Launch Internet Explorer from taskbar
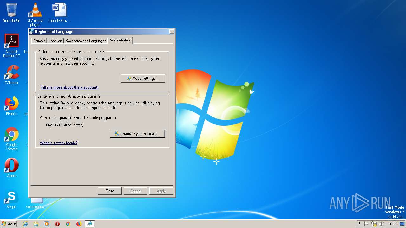406x228 pixels. [x=25, y=224]
